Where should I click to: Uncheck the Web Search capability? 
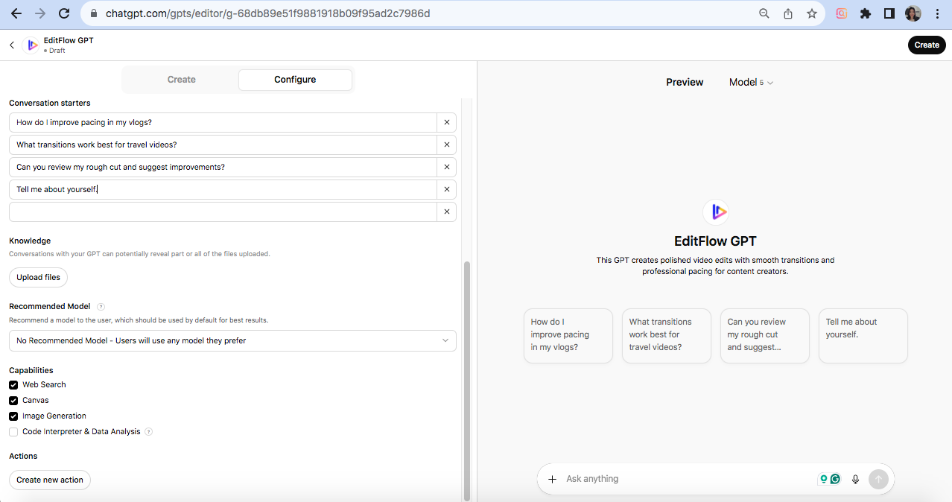13,385
